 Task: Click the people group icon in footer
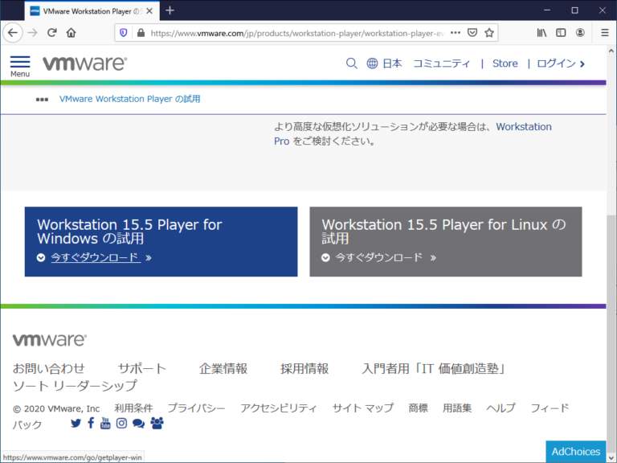[157, 424]
